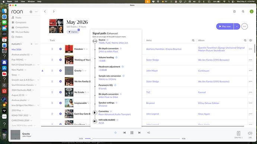257x144 pixels.
Task: Play the Freedom track
Action: (60, 49)
